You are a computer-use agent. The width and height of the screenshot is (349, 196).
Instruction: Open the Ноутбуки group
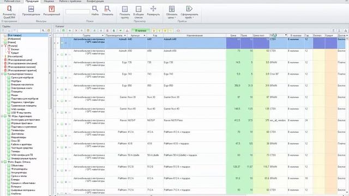pos(16,81)
